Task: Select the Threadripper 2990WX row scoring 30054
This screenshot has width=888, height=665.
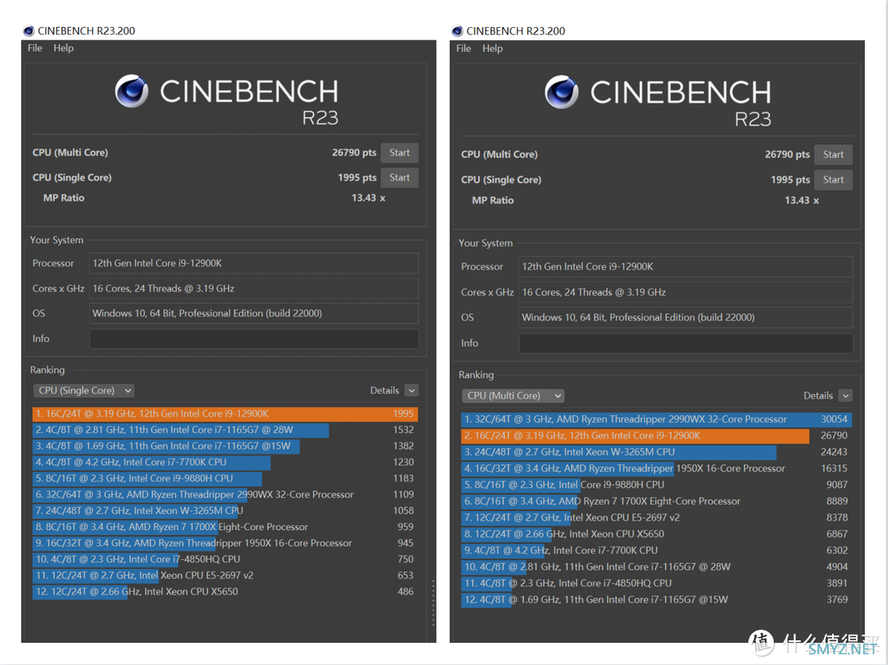Action: coord(657,419)
